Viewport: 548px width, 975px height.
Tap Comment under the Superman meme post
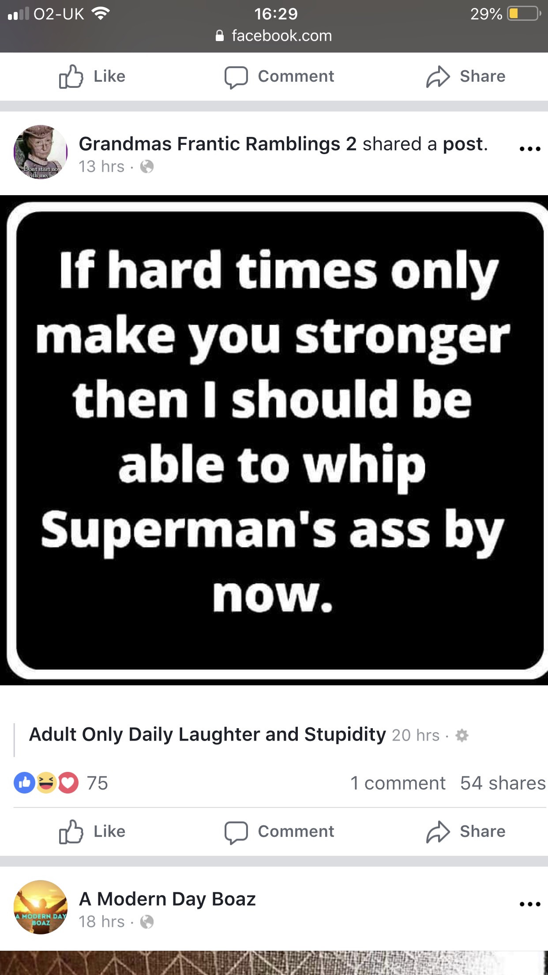[x=279, y=831]
